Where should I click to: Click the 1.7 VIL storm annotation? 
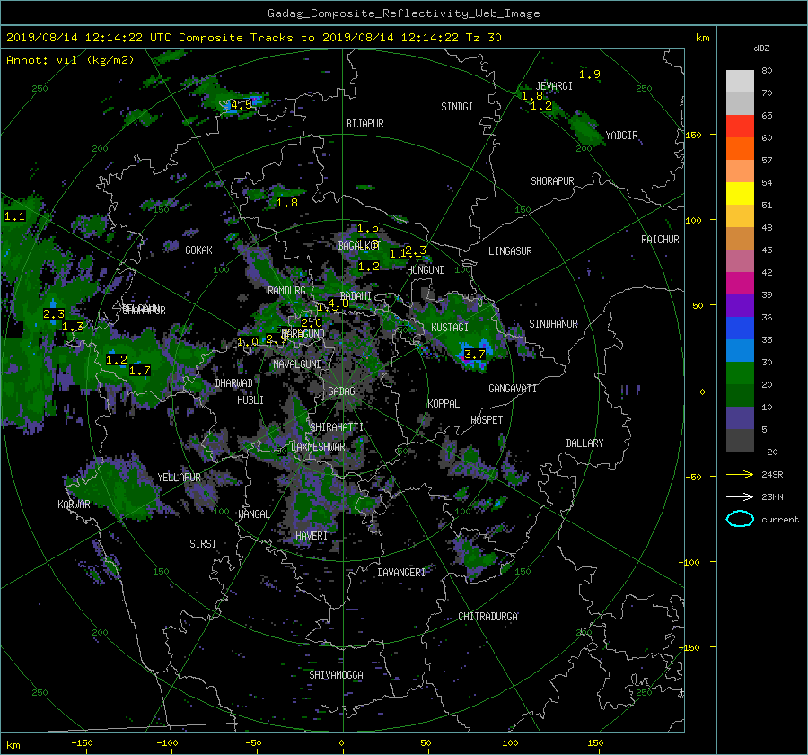pyautogui.click(x=140, y=371)
